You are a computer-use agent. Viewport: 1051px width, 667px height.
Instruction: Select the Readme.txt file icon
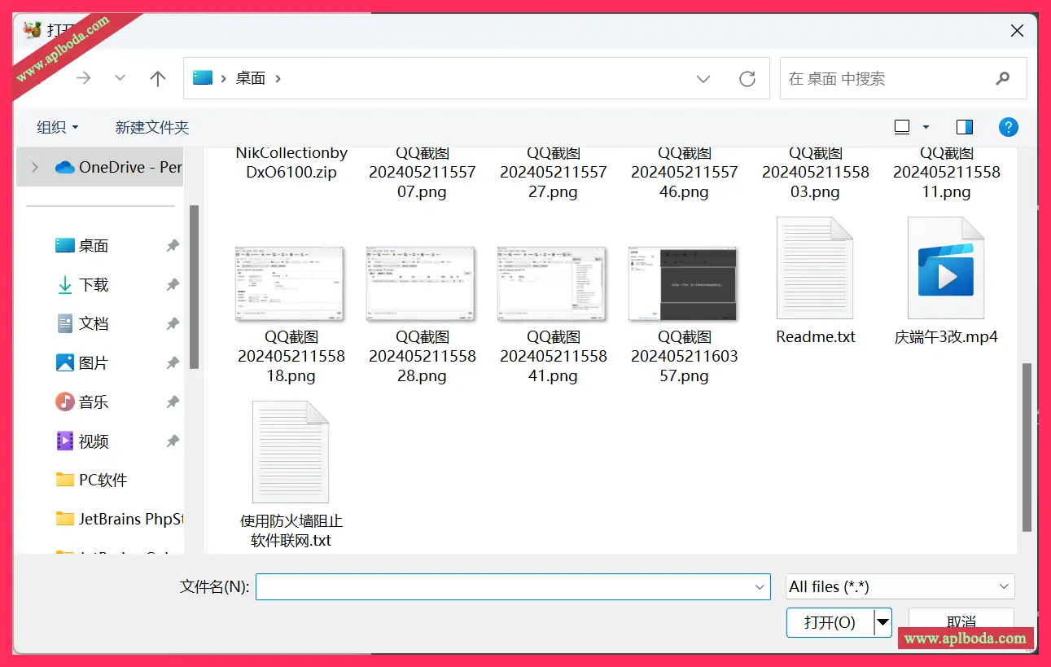click(x=815, y=269)
